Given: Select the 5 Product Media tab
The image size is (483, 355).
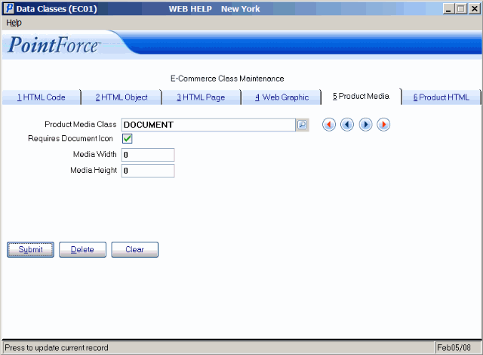Looking at the screenshot, I should click(361, 97).
